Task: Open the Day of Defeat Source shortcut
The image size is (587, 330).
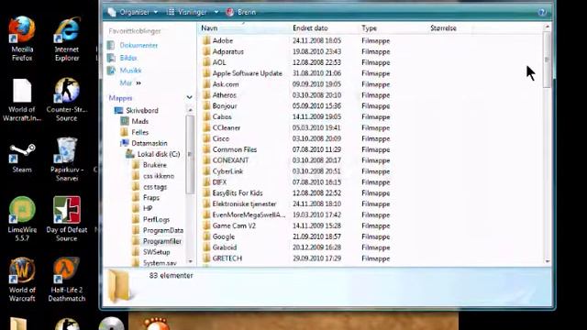Action: coord(67,219)
